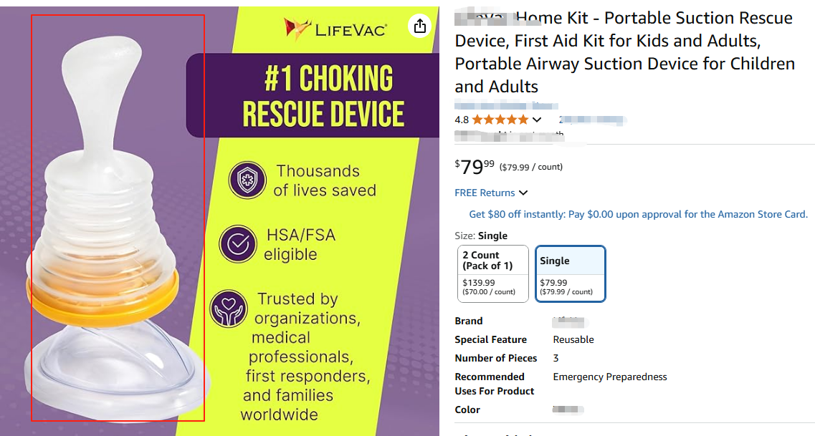Click the heart-in-hands icon
Screen dimensions: 815x436
point(228,309)
